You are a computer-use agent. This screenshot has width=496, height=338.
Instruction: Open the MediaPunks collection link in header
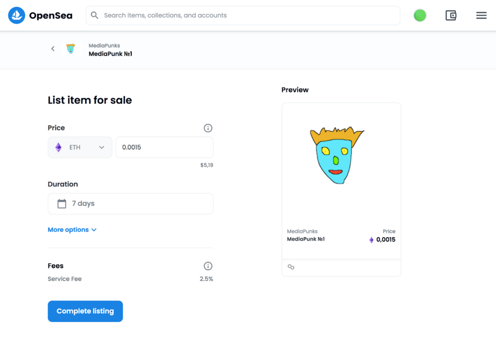click(x=104, y=46)
